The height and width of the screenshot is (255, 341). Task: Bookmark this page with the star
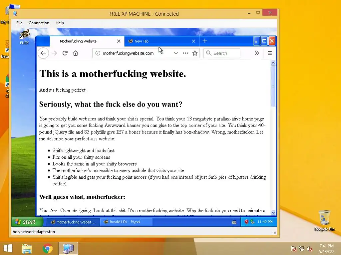[195, 53]
